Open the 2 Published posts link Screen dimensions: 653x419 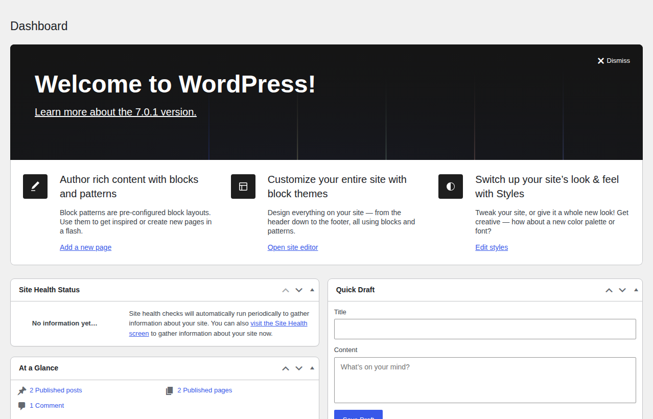point(56,390)
